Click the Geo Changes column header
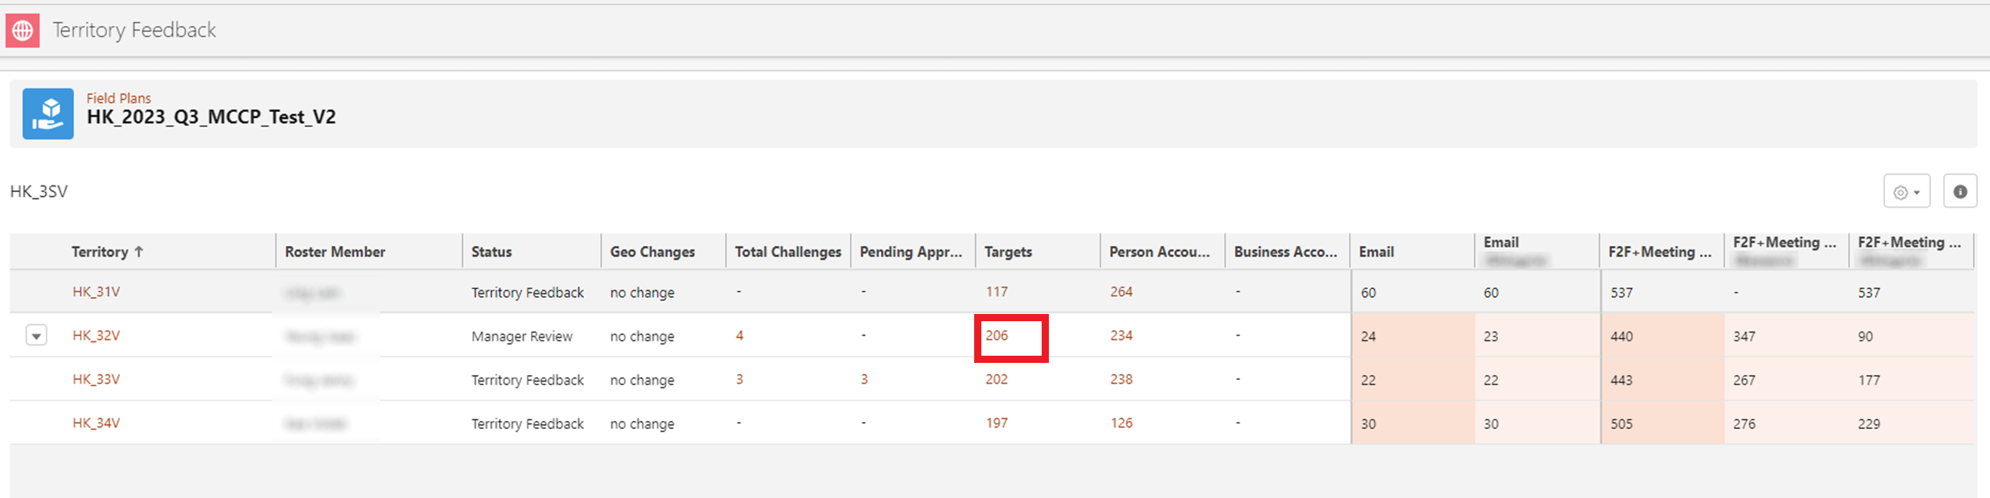1990x498 pixels. point(652,252)
